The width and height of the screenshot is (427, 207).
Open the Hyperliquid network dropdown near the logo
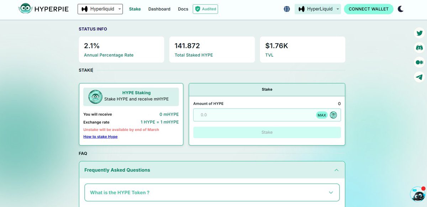tap(100, 9)
